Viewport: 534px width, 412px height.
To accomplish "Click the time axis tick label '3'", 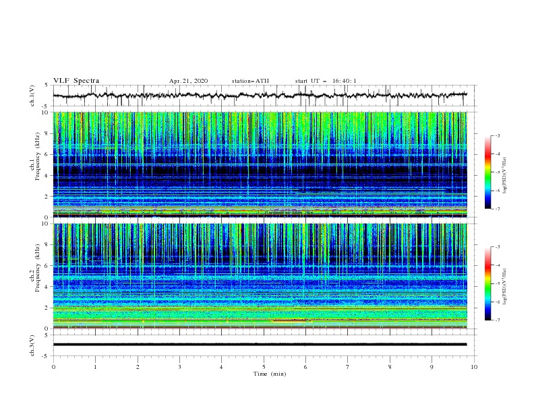I will (x=179, y=367).
